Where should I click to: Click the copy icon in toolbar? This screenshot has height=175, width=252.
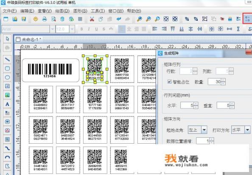tap(101, 19)
